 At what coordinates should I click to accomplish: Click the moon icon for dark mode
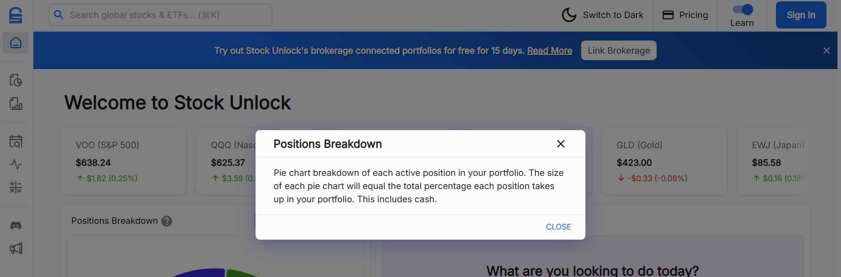pyautogui.click(x=568, y=15)
